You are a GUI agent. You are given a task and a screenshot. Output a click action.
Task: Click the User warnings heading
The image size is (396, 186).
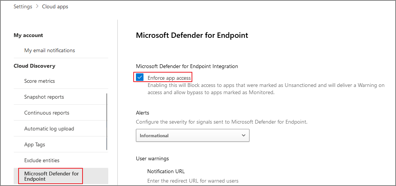(152, 158)
